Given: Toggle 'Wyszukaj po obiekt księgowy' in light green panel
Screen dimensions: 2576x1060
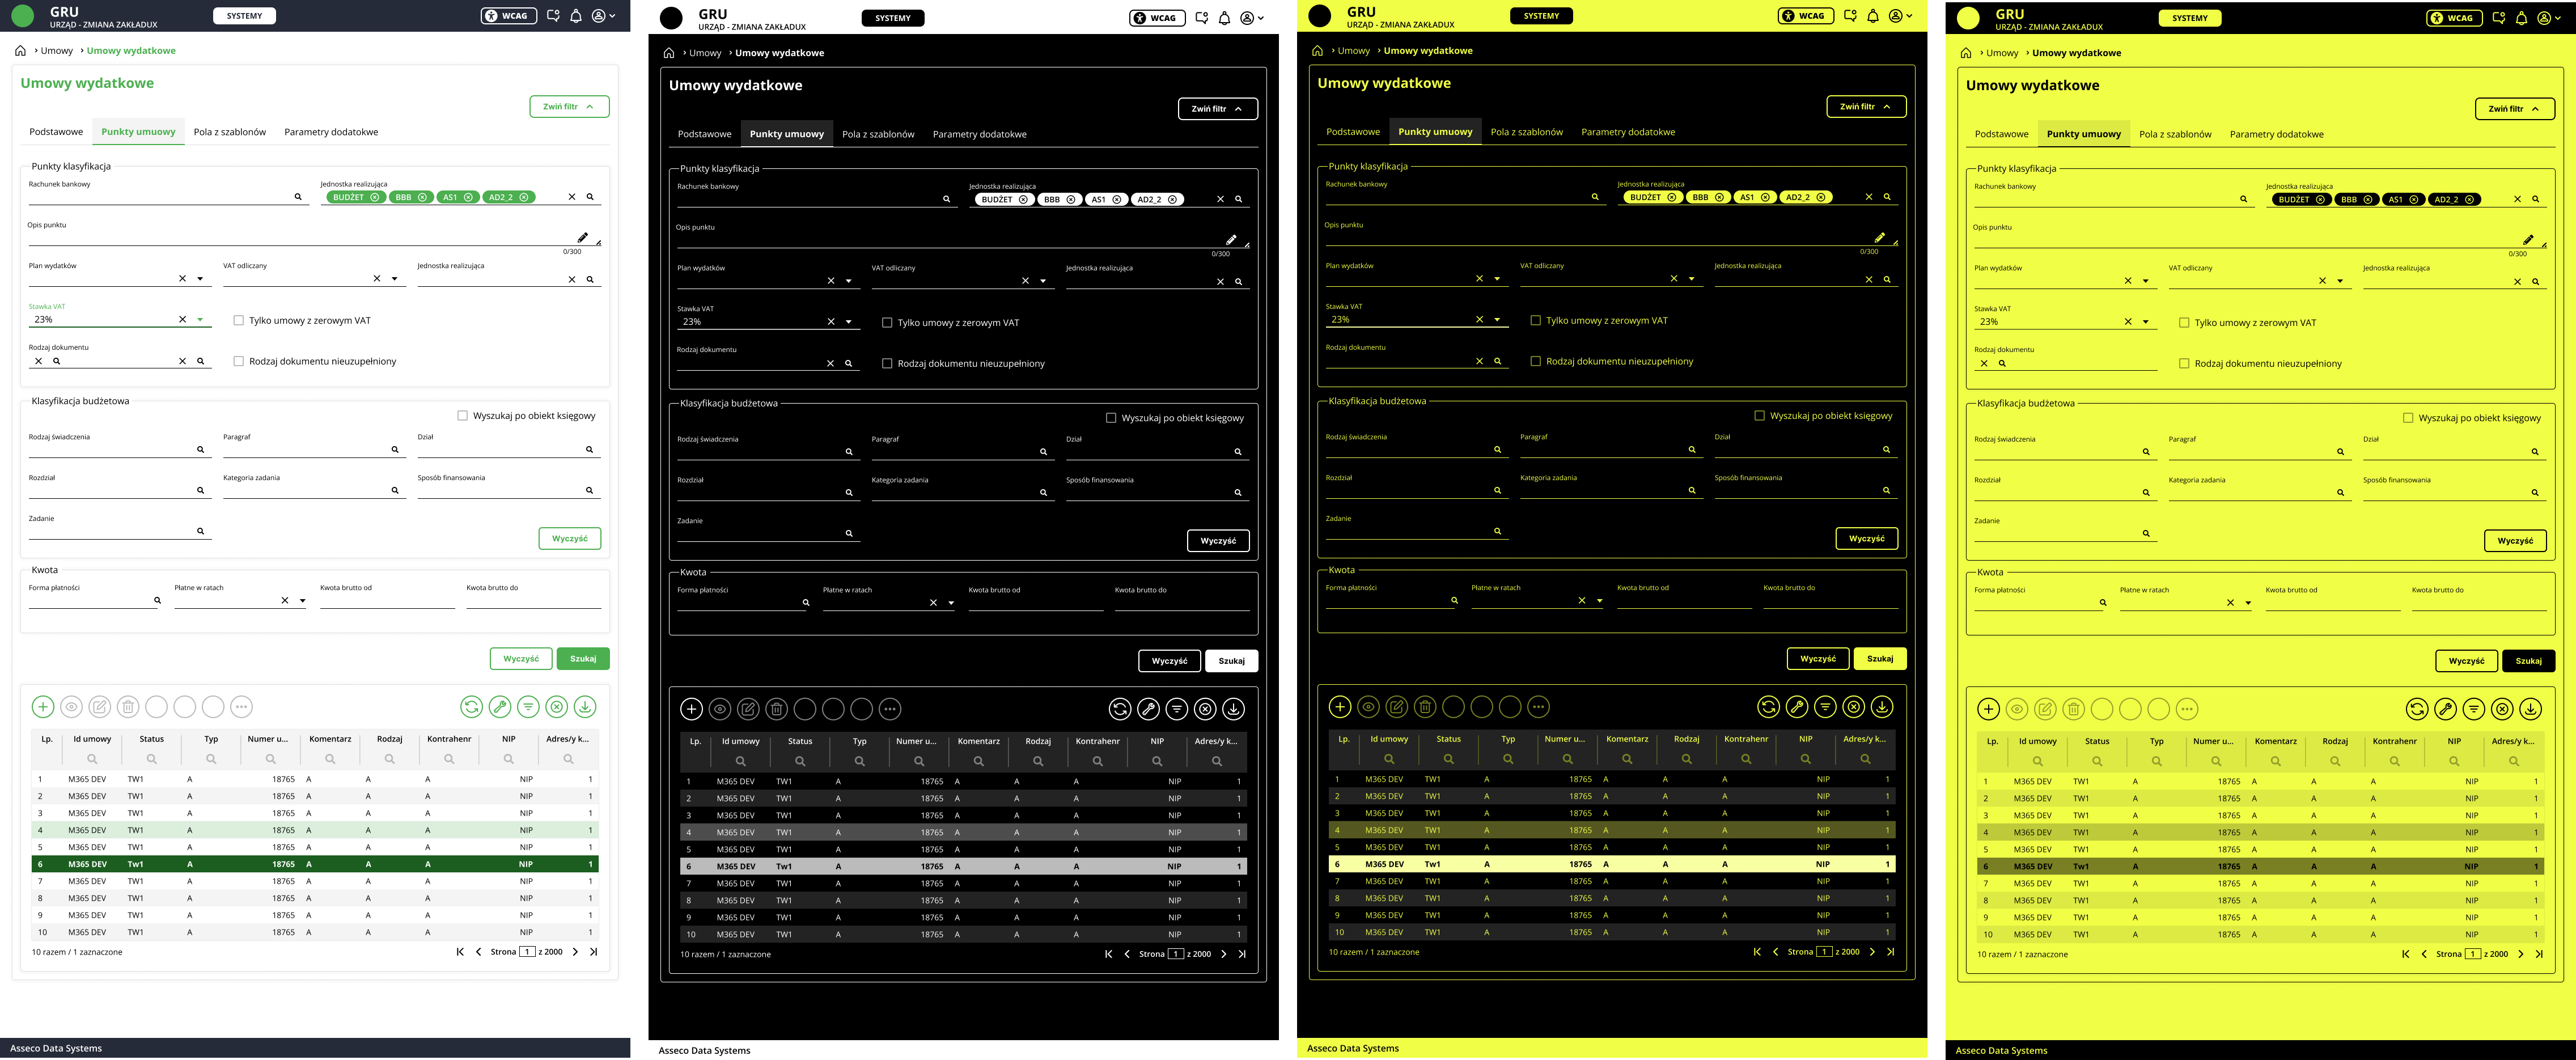Looking at the screenshot, I should point(462,415).
